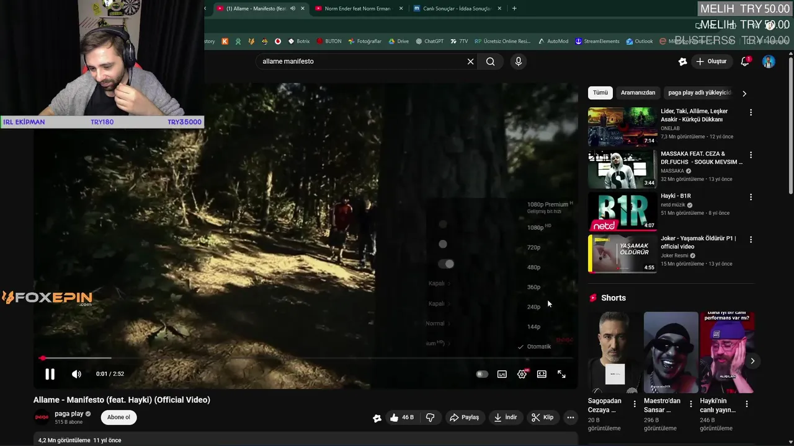Show more filter chips with arrow

coord(744,93)
